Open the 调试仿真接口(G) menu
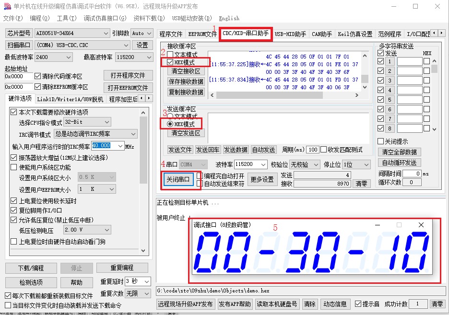 [x=105, y=18]
